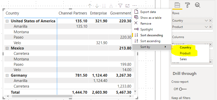Click the Country field well in Rows

click(x=192, y=21)
